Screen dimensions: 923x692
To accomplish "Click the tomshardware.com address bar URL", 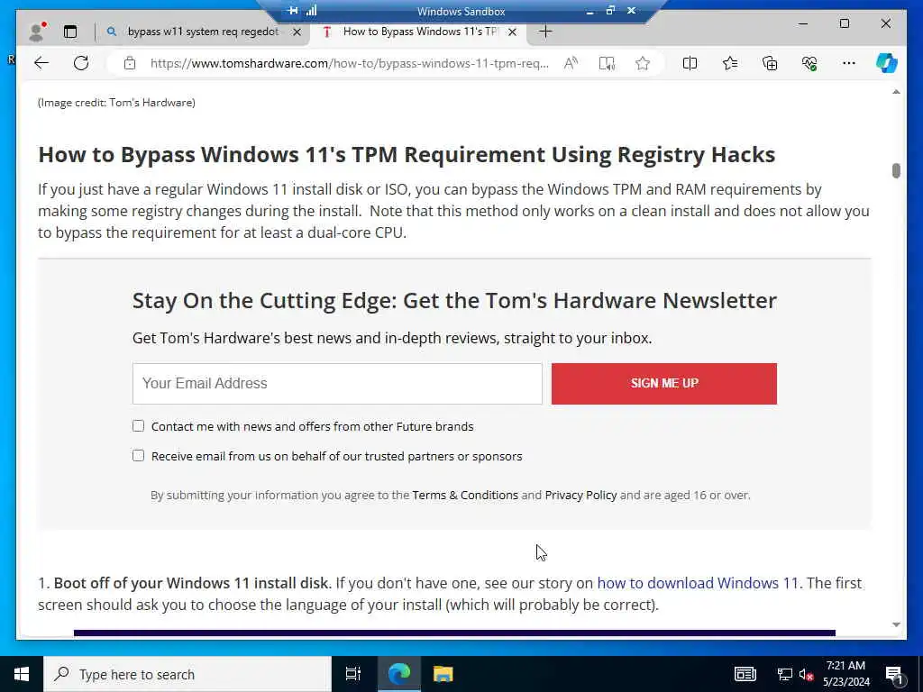I will [x=350, y=63].
